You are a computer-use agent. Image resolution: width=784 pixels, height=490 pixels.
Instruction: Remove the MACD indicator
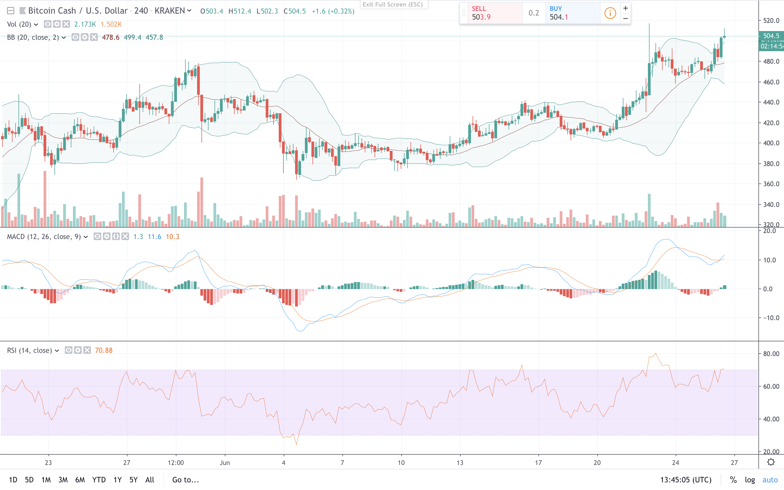(125, 237)
